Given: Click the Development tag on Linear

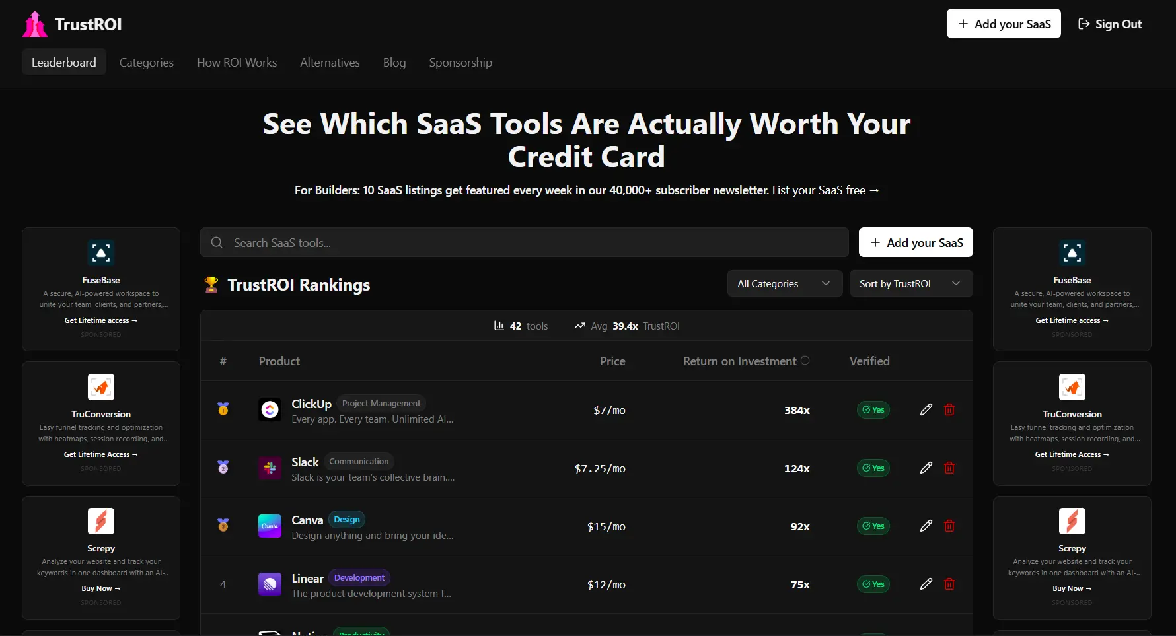Looking at the screenshot, I should [359, 577].
